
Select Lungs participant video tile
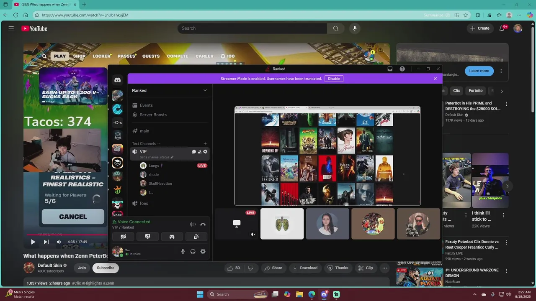(x=282, y=224)
